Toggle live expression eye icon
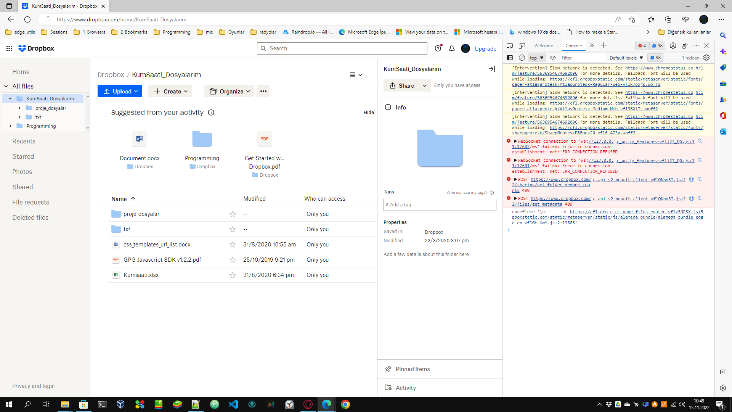732x412 pixels. pyautogui.click(x=553, y=58)
